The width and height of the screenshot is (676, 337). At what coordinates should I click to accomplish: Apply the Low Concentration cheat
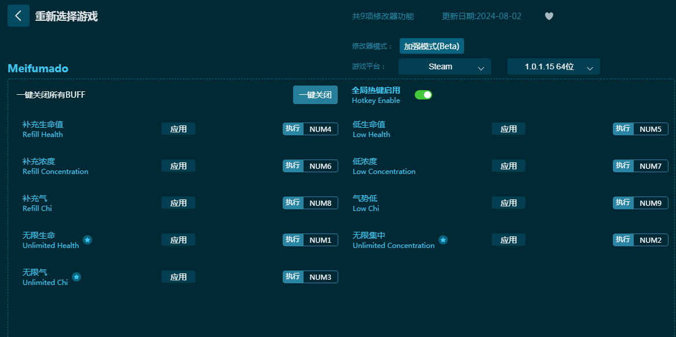tap(509, 166)
